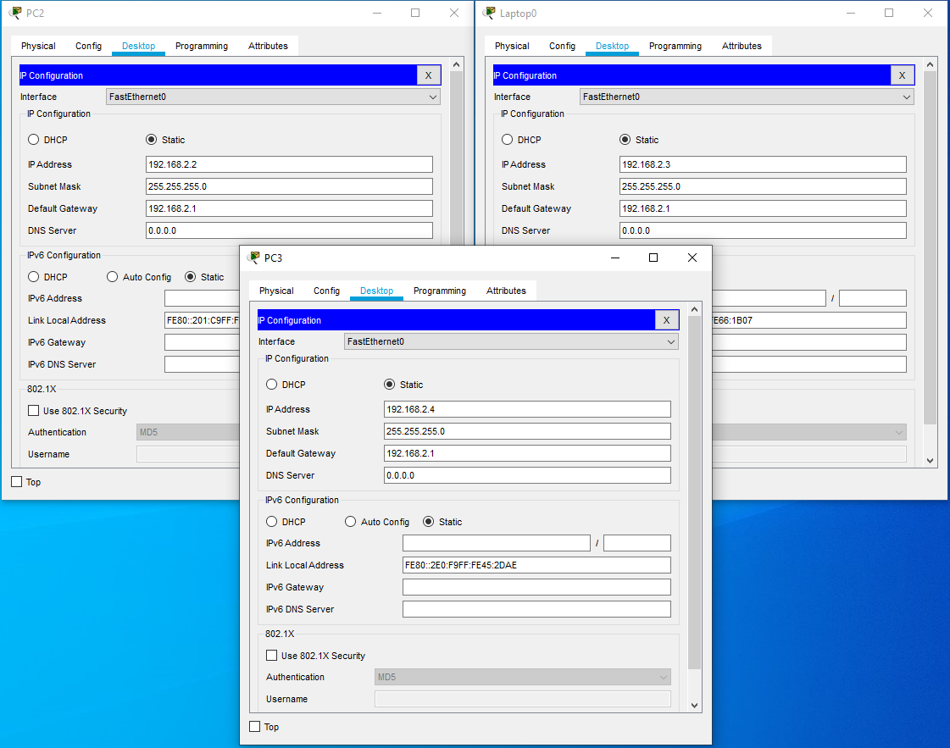Click DNS Server field in PC3 window
950x748 pixels.
click(x=527, y=475)
